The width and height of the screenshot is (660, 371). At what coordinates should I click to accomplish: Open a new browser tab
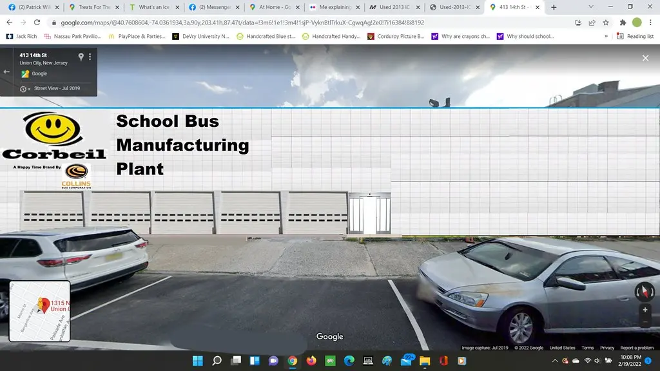coord(554,7)
